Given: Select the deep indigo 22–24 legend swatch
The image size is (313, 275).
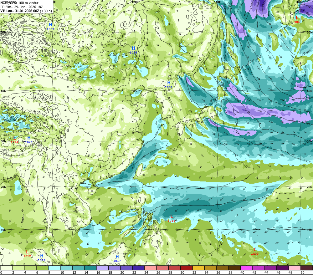Looking at the screenshot, I should [138, 268].
